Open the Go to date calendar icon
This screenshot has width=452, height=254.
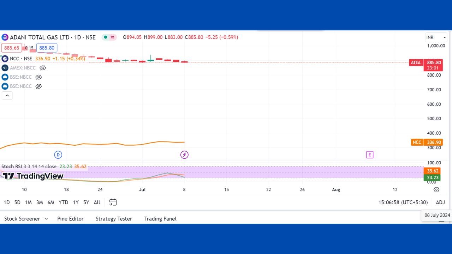113,202
